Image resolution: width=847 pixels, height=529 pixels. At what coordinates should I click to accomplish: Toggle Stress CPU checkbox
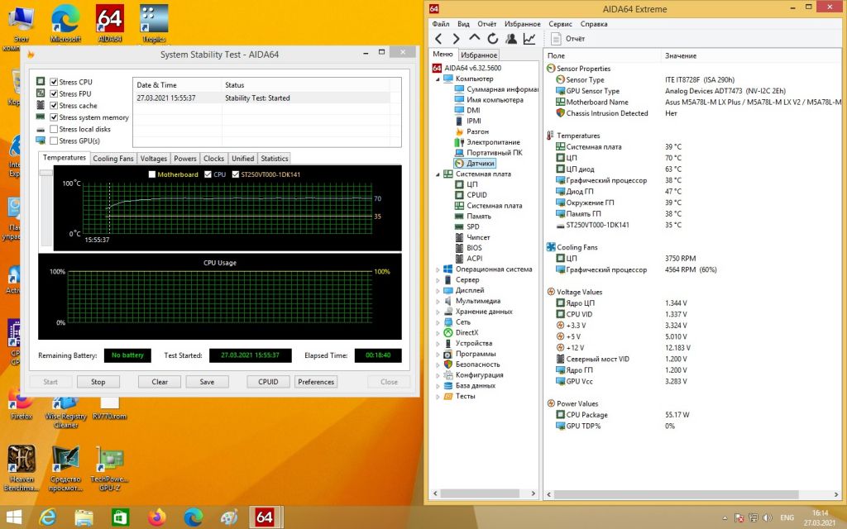(x=54, y=82)
